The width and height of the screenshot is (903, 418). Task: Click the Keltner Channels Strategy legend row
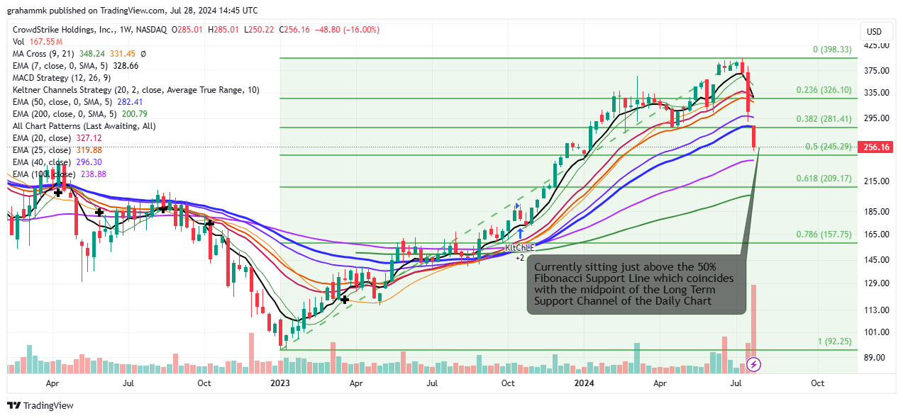[136, 90]
